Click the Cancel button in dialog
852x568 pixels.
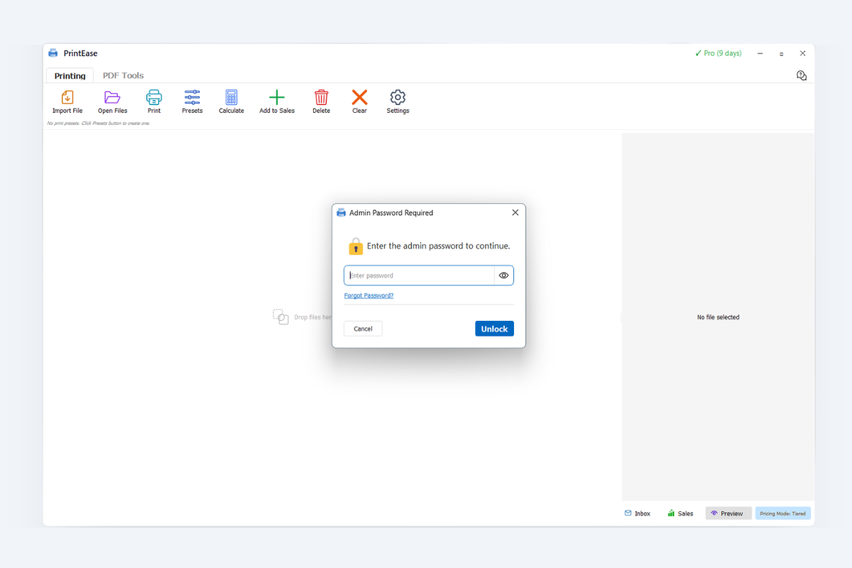363,329
